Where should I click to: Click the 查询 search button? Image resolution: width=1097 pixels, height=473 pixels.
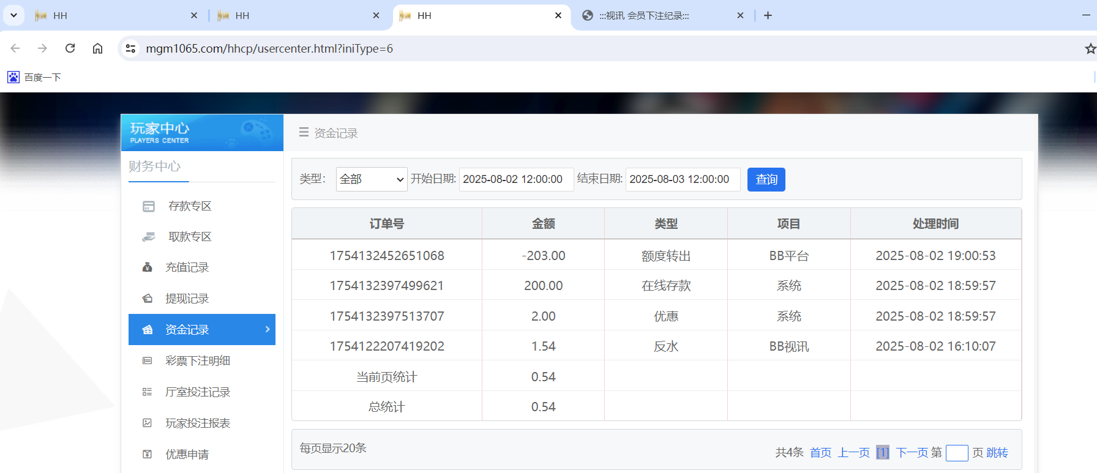[766, 179]
